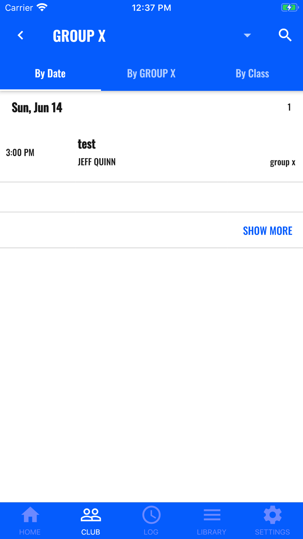Open the Log clock icon

(x=151, y=515)
